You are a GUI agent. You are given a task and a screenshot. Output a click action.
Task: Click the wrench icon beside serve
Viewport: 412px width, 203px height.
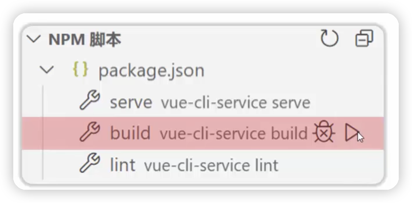[90, 100]
